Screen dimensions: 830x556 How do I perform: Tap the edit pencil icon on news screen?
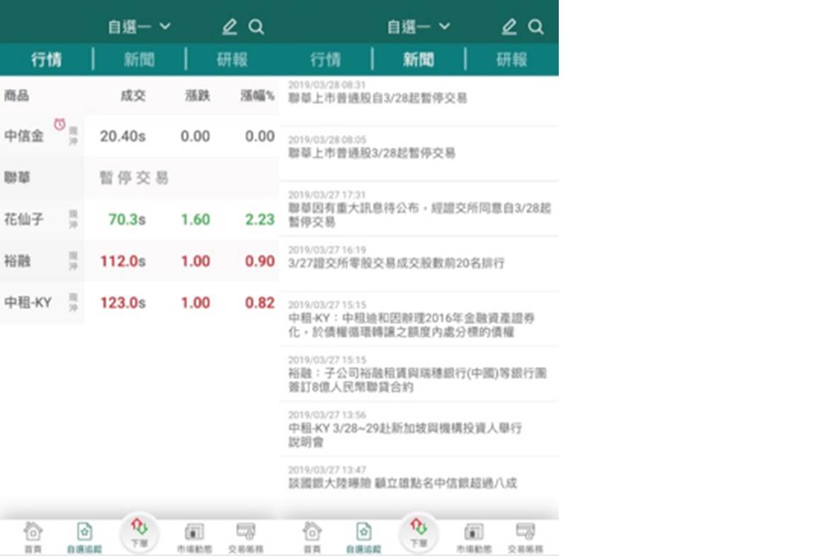coord(509,26)
